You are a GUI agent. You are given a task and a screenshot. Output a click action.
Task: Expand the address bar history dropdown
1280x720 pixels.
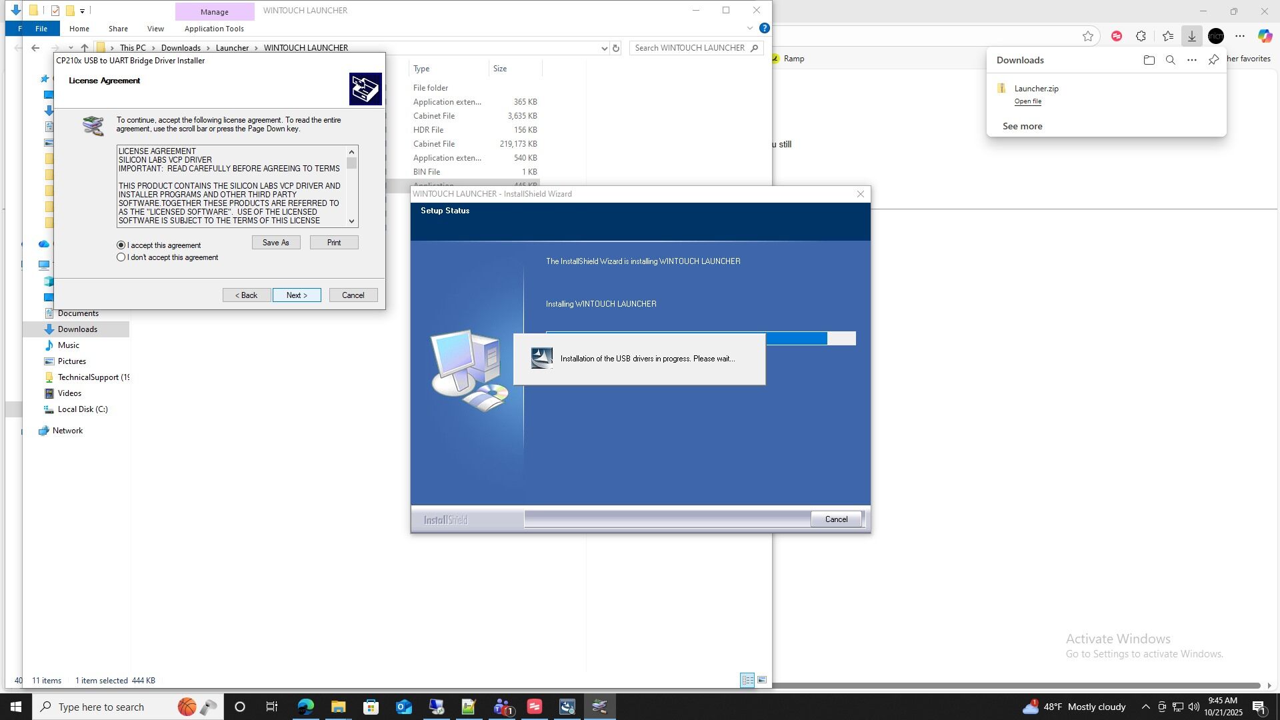tap(604, 48)
